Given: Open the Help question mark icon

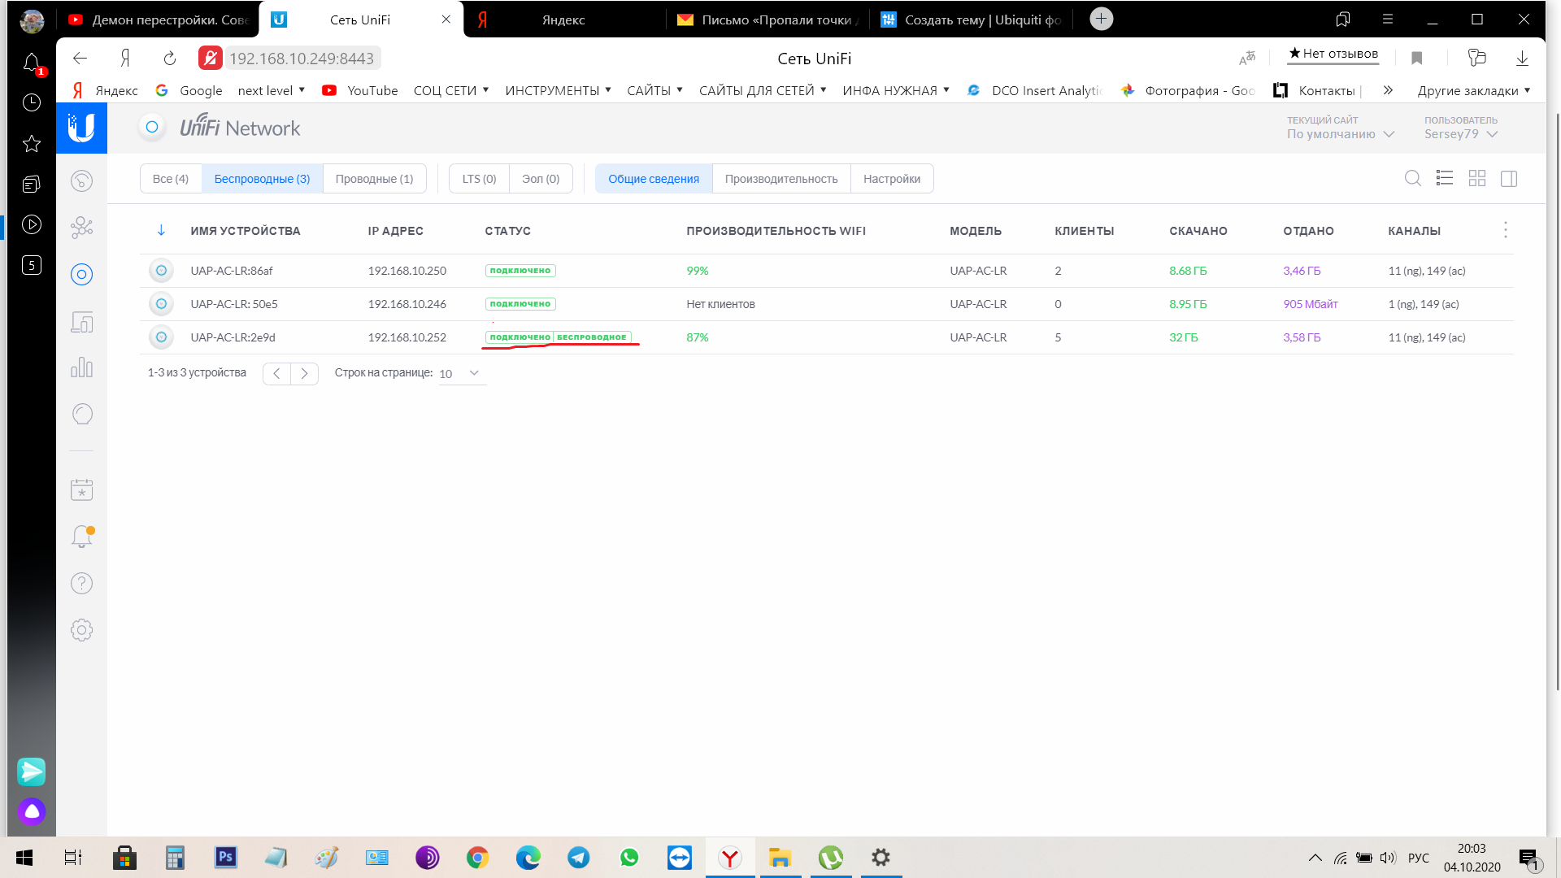Looking at the screenshot, I should click(x=81, y=583).
